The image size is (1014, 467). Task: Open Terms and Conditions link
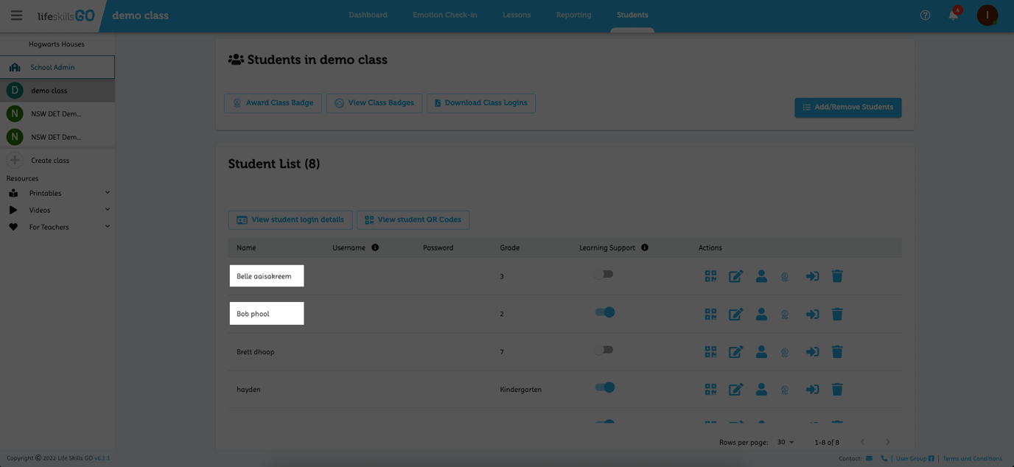tap(972, 458)
